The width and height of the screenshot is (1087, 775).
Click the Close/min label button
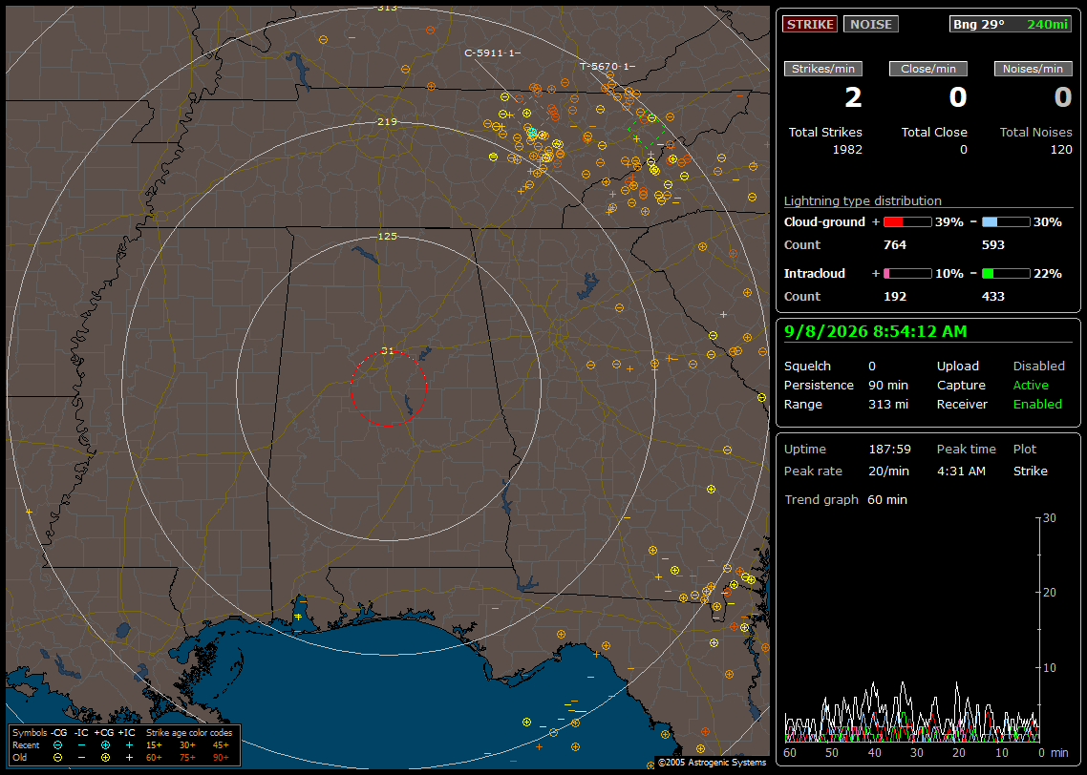pyautogui.click(x=928, y=69)
